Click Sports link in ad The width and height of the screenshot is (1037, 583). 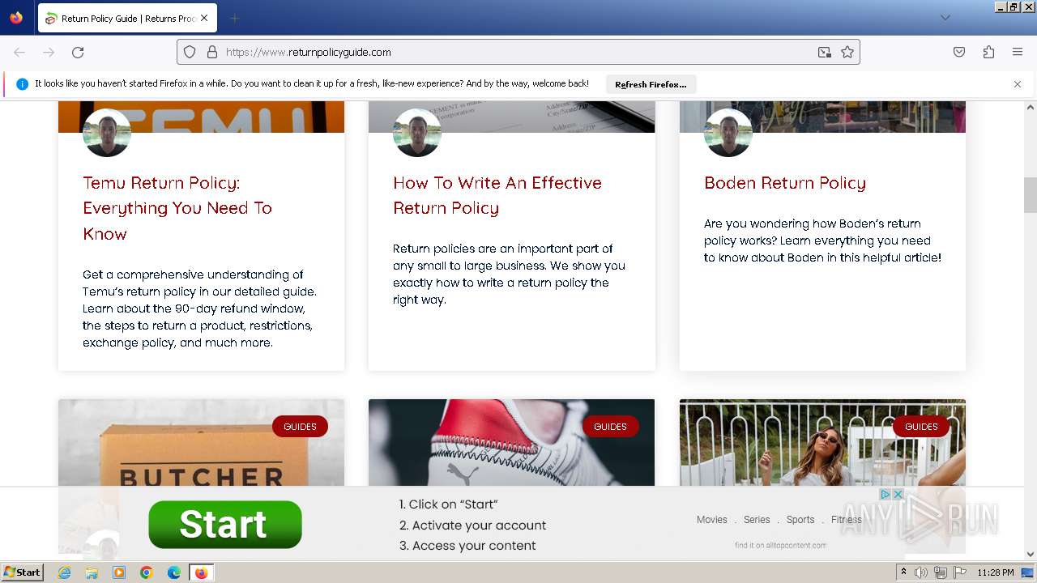(x=800, y=520)
